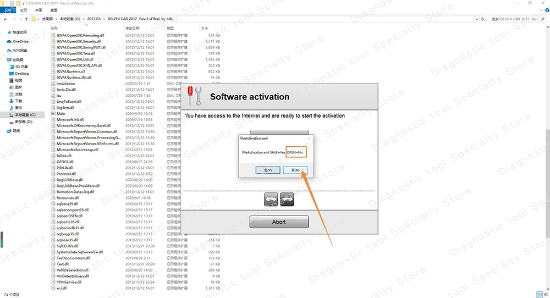The width and height of the screenshot is (550, 298).
Task: Click 是(Y) button in FileActivation.xml dialog
Action: coord(268,170)
